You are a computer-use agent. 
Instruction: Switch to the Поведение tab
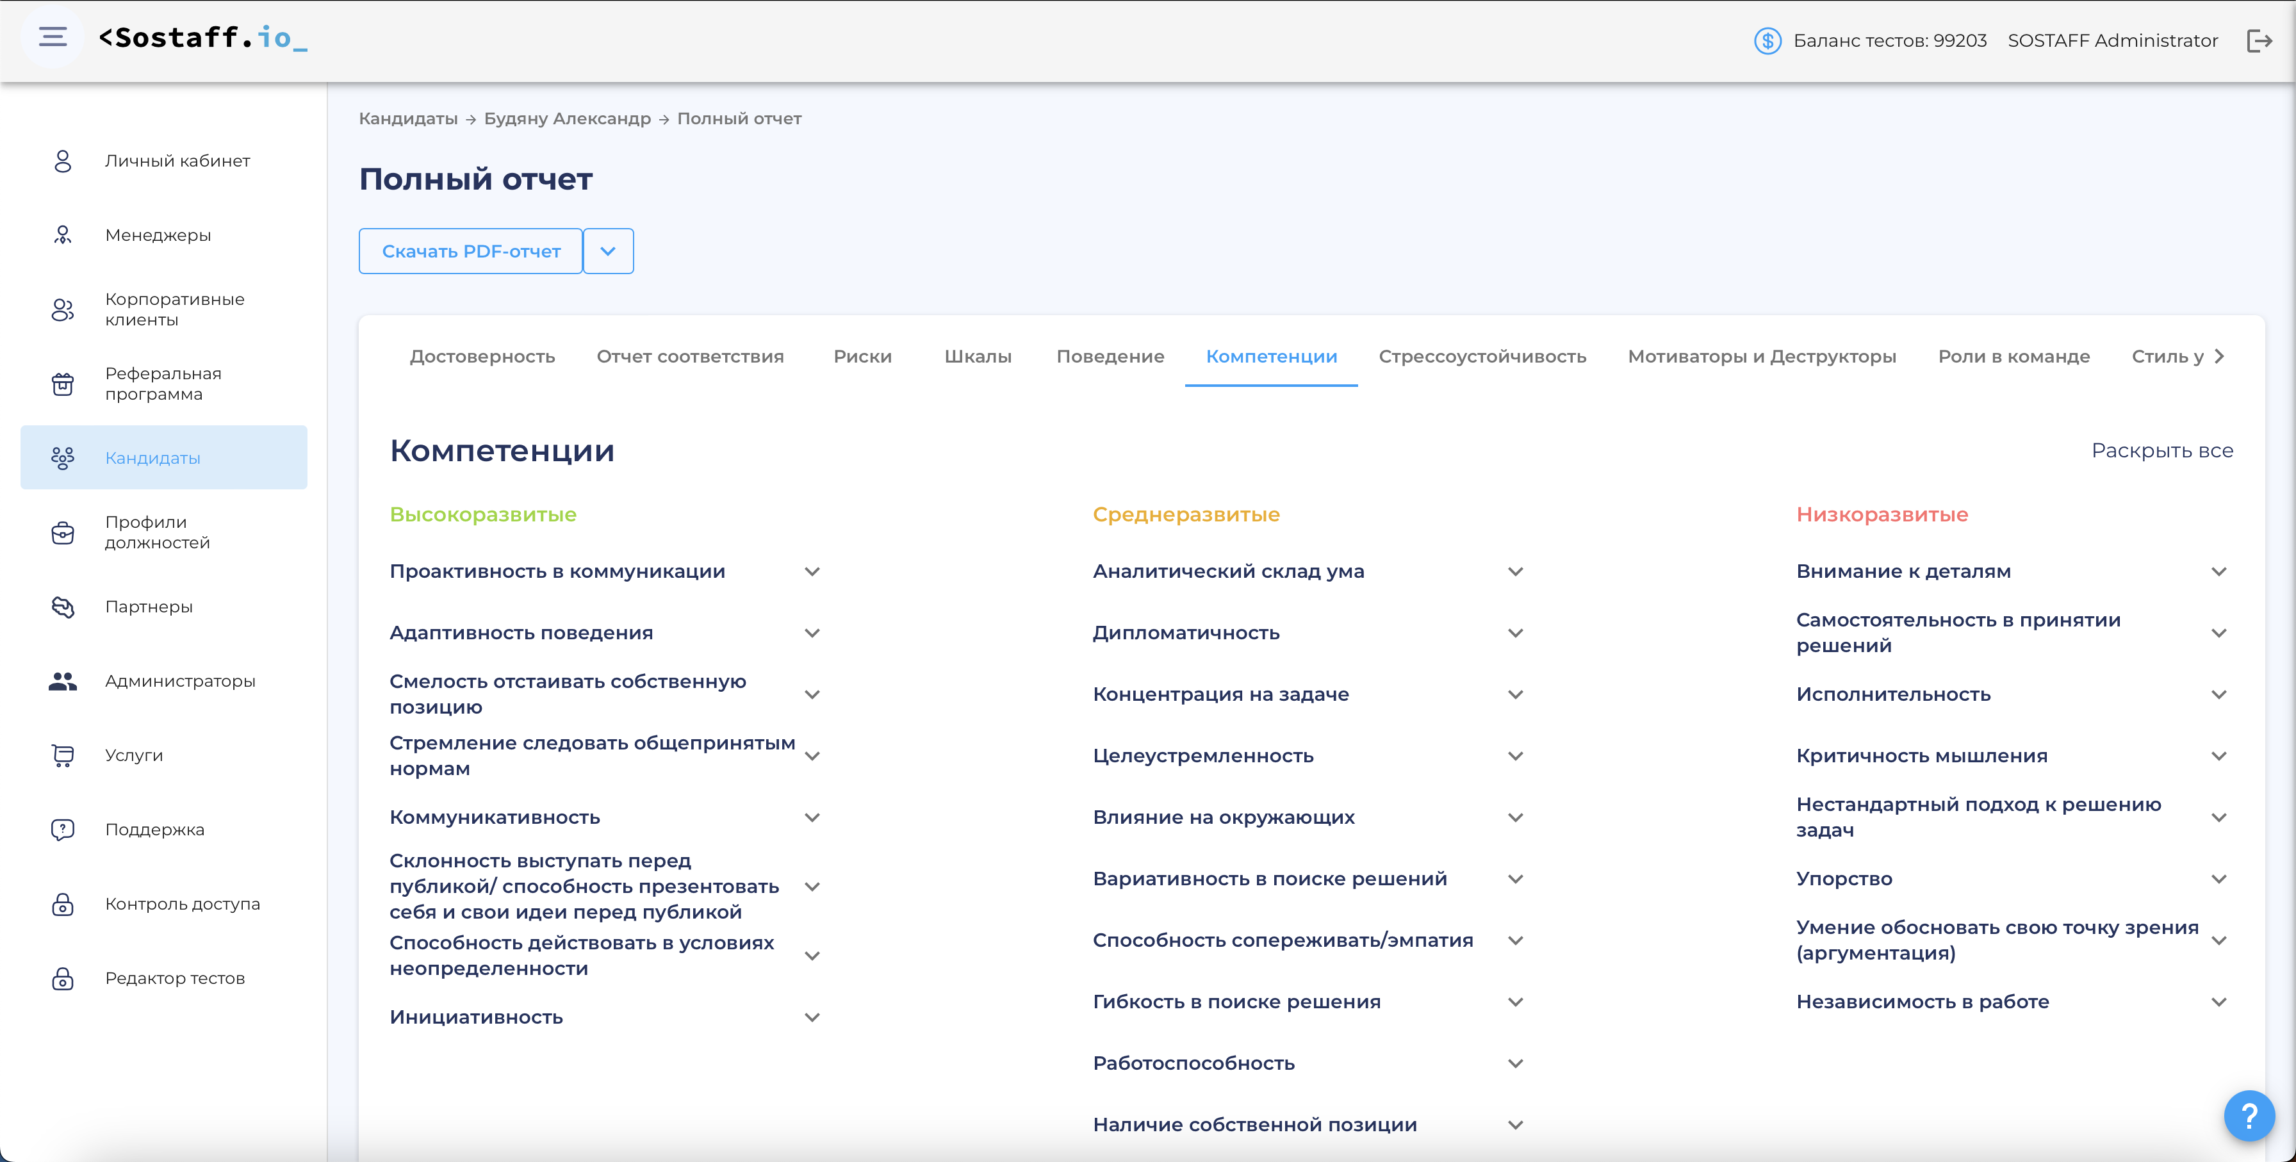click(1110, 356)
